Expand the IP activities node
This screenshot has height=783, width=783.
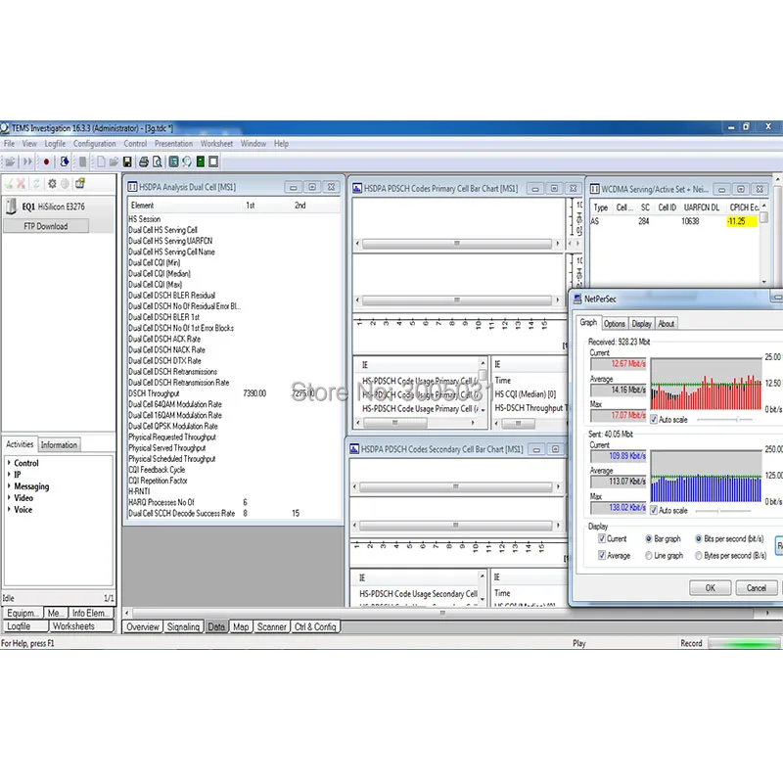coord(9,474)
